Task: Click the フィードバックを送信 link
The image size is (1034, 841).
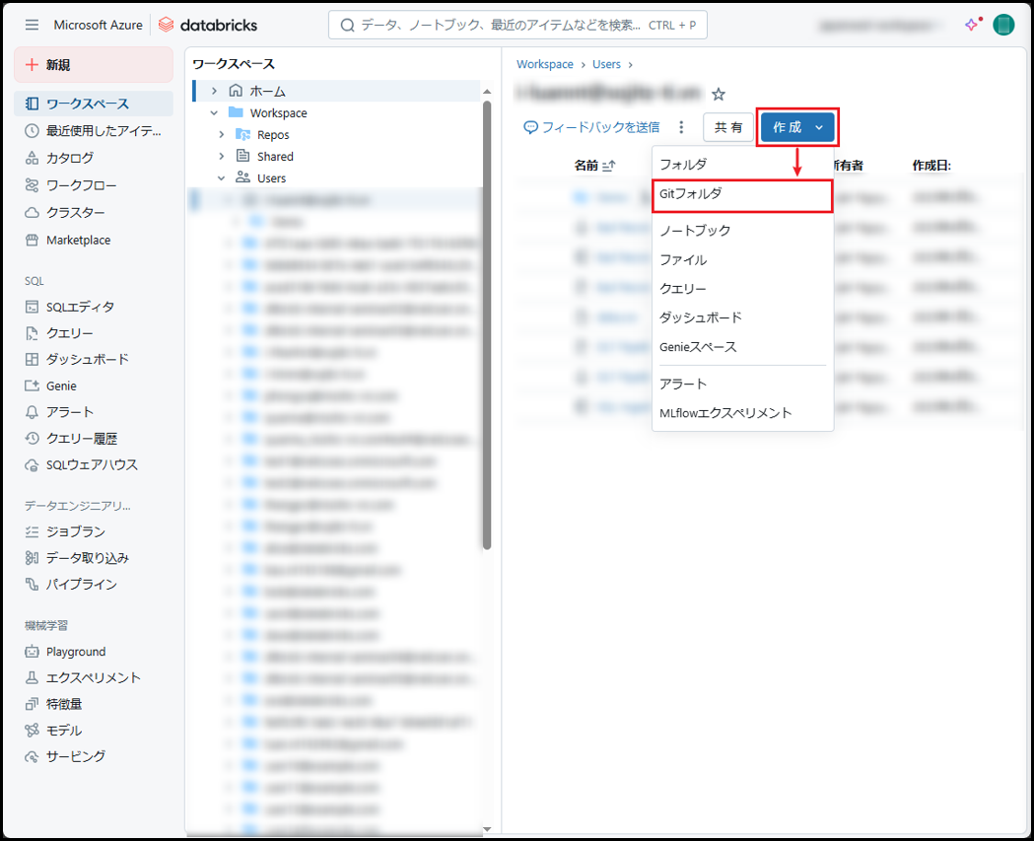Action: tap(591, 127)
